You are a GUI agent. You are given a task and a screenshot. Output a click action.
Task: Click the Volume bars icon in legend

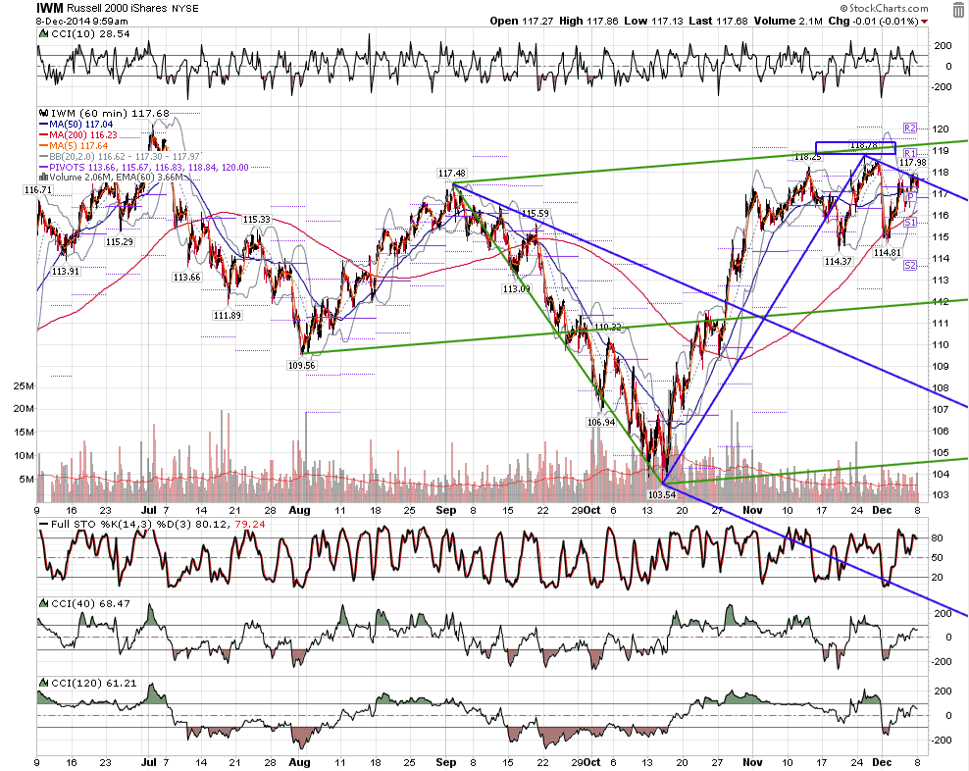pos(43,178)
